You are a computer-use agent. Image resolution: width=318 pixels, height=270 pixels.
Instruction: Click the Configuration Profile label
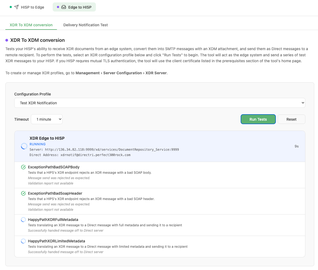coord(32,94)
